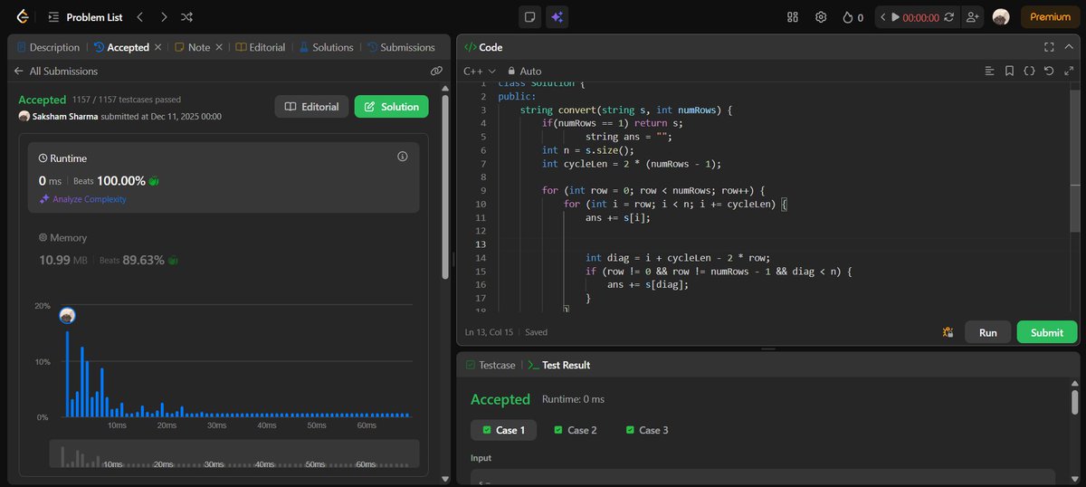Close the Note tab
The width and height of the screenshot is (1086, 487).
[x=220, y=47]
